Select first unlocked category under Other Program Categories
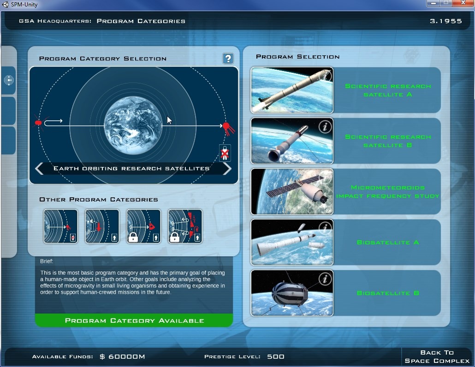 point(61,226)
